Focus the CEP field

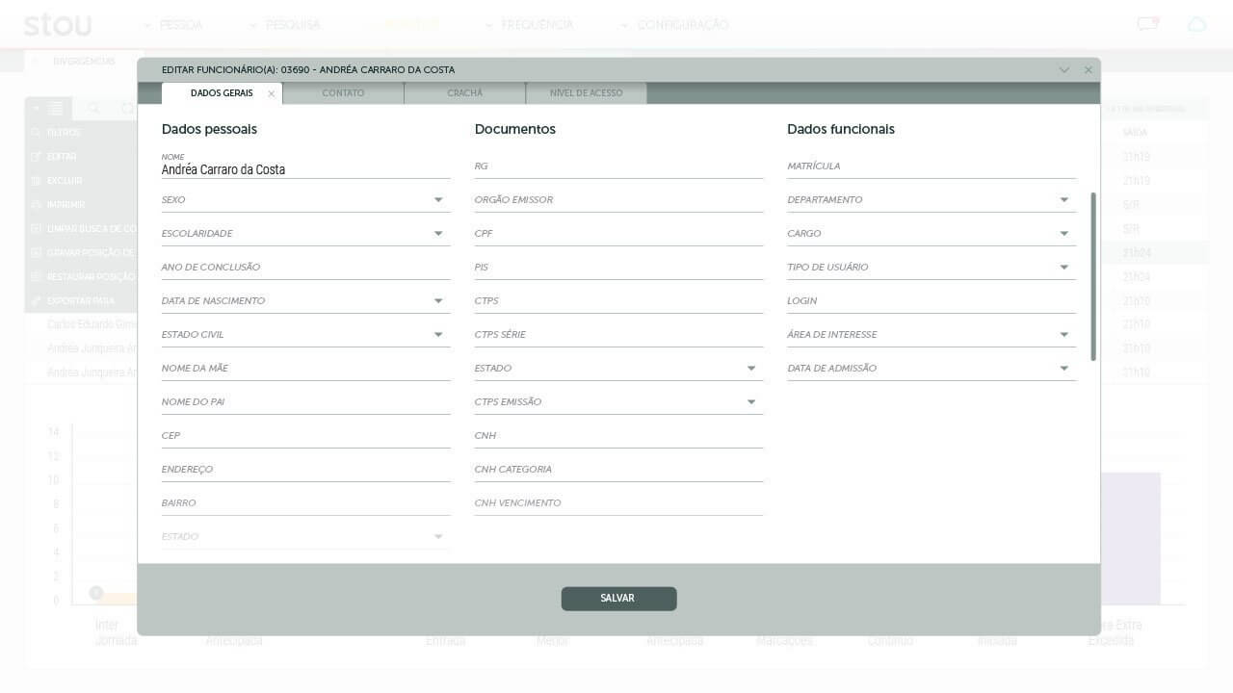305,436
